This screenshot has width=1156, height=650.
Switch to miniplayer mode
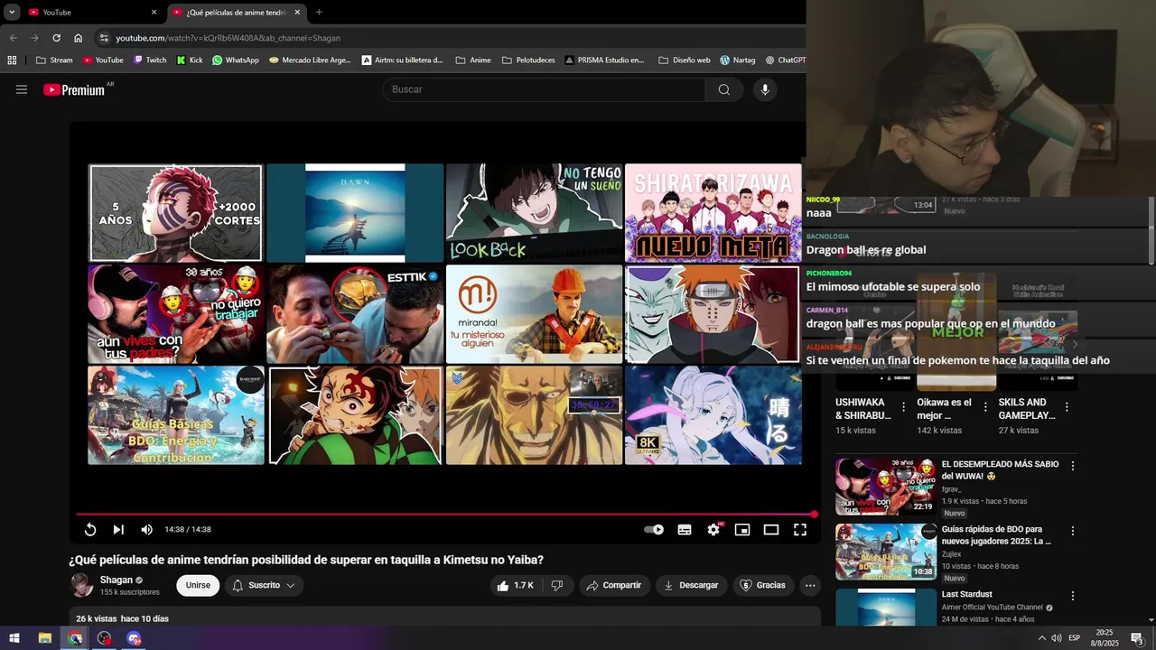click(742, 530)
